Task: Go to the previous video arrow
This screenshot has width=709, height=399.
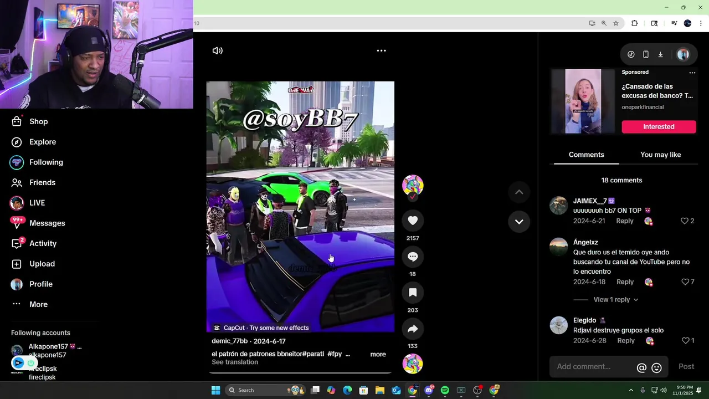Action: [x=519, y=192]
